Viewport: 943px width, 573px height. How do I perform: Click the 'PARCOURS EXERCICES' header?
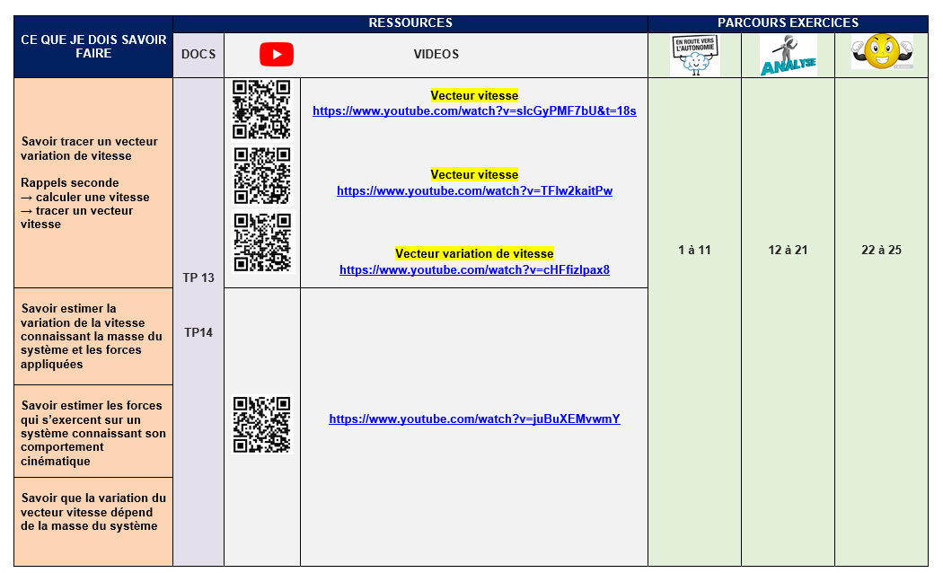pos(788,23)
